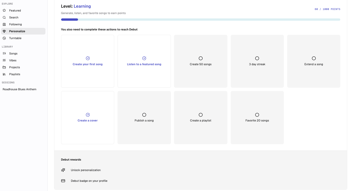
Task: Click the Following icon in sidebar
Action: click(x=4, y=24)
